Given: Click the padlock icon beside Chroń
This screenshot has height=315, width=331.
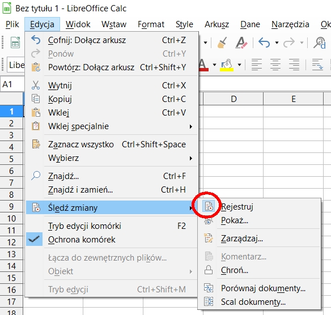Looking at the screenshot, I should click(x=209, y=270).
